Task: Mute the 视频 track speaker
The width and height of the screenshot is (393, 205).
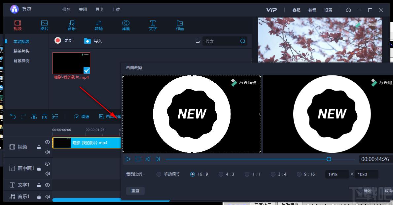Action: click(x=47, y=152)
